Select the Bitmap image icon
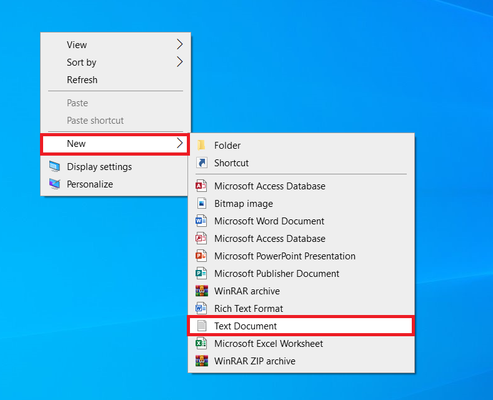The height and width of the screenshot is (400, 493). (201, 203)
